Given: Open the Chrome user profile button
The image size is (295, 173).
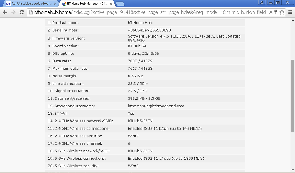Looking at the screenshot, I should 262,2.
